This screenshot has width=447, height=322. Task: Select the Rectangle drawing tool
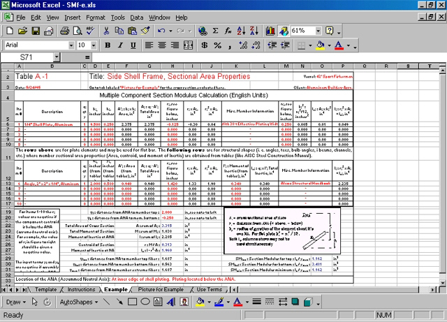click(x=132, y=302)
